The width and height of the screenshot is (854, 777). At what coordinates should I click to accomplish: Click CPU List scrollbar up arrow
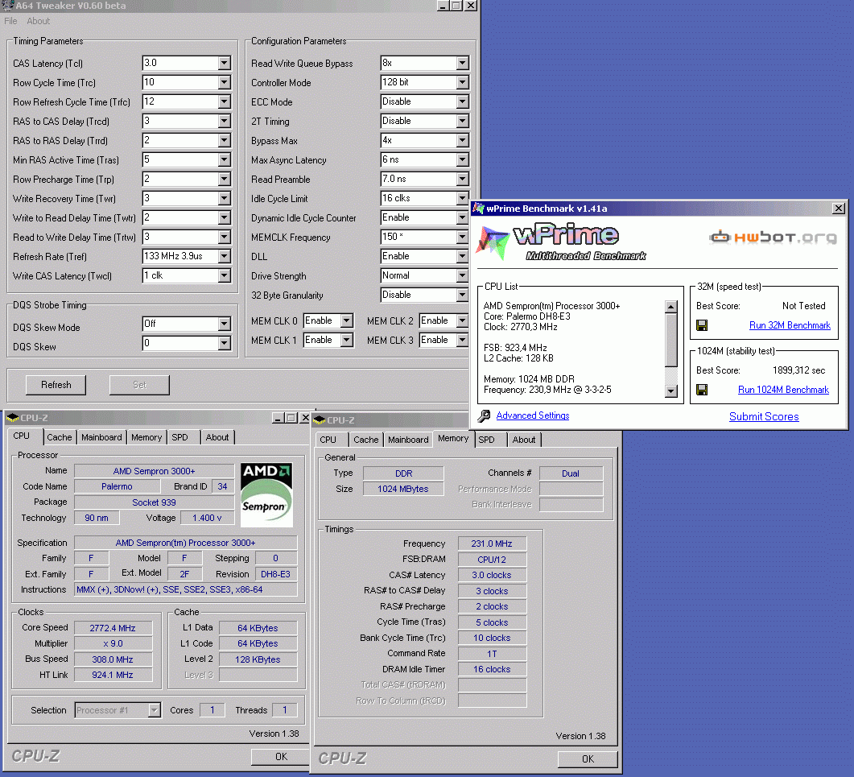(671, 306)
